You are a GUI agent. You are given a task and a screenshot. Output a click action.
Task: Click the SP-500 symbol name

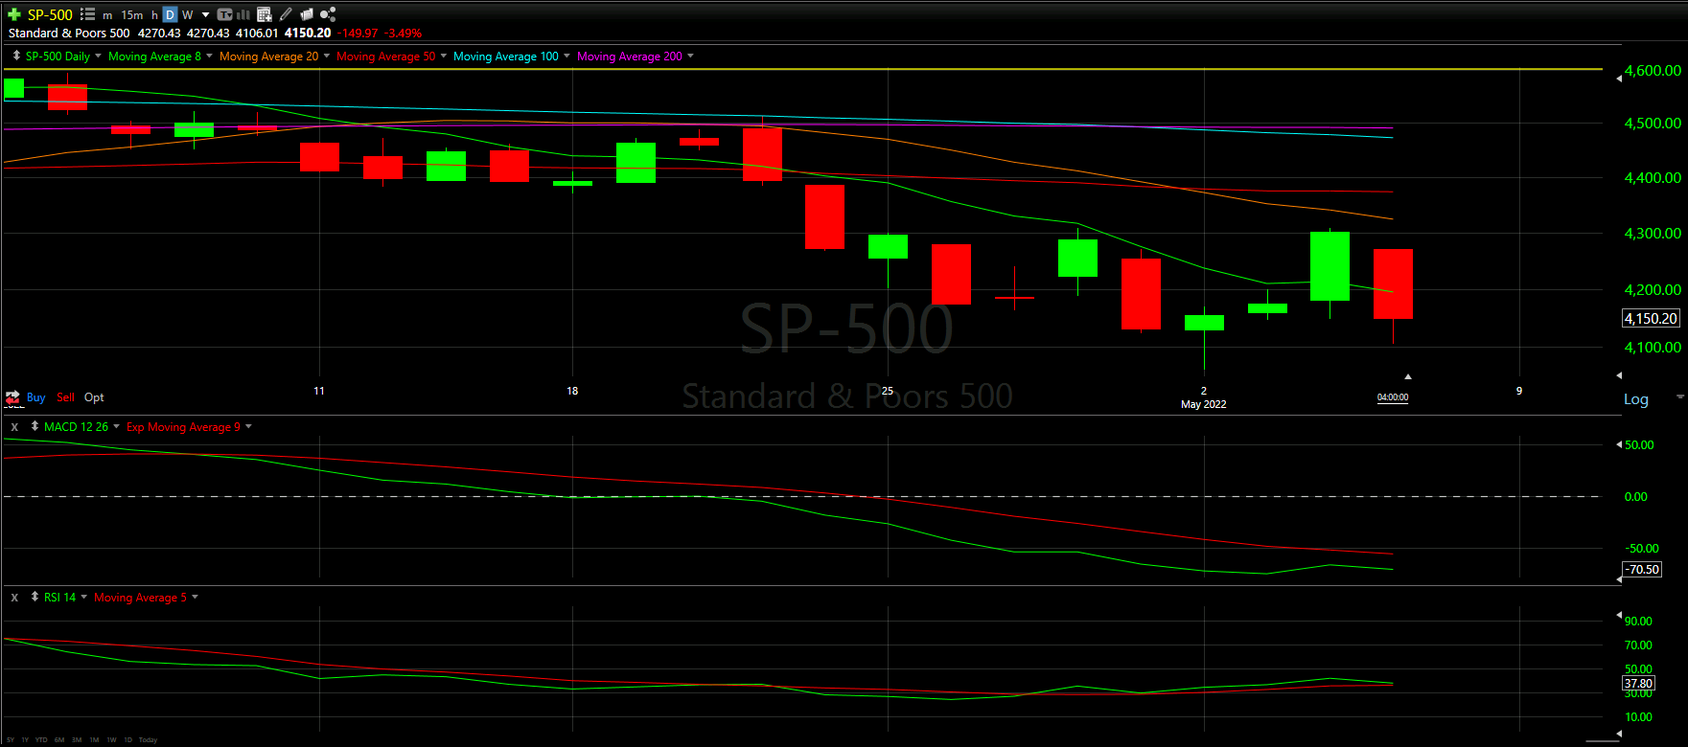[50, 15]
